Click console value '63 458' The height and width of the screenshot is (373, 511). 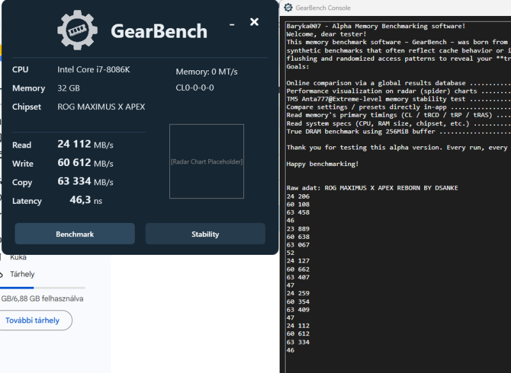coord(298,212)
